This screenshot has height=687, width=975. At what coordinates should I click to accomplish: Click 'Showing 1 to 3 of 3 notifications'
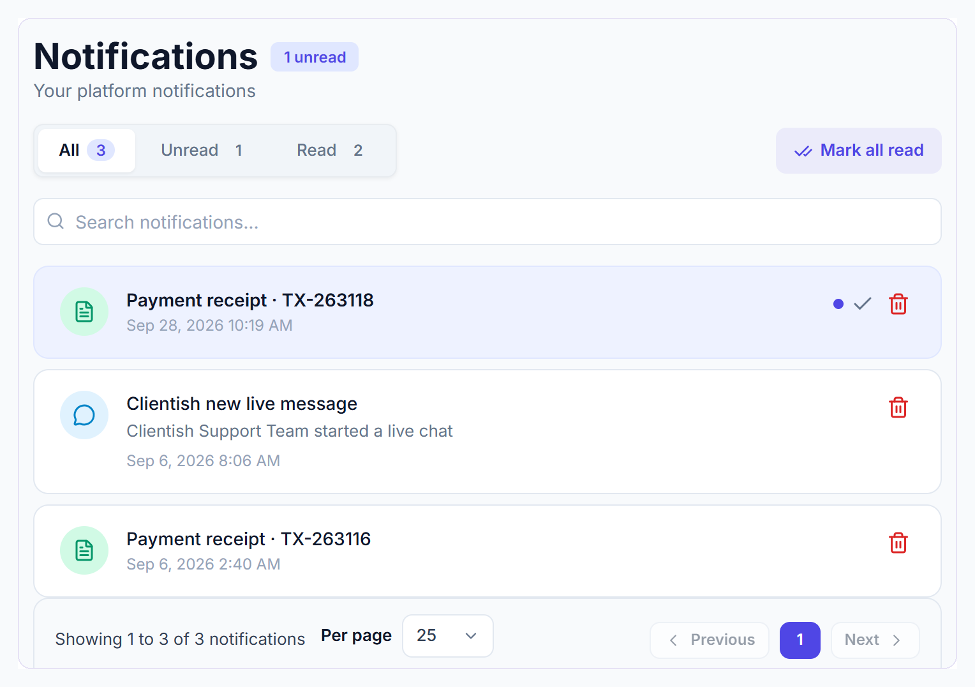(180, 639)
